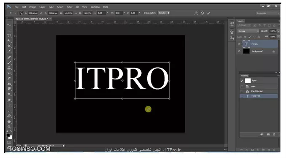The height and width of the screenshot is (158, 286).
Task: Click the background color swatch
Action: point(11,137)
